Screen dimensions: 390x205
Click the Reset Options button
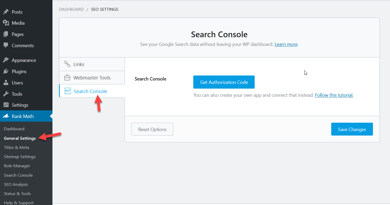(152, 129)
